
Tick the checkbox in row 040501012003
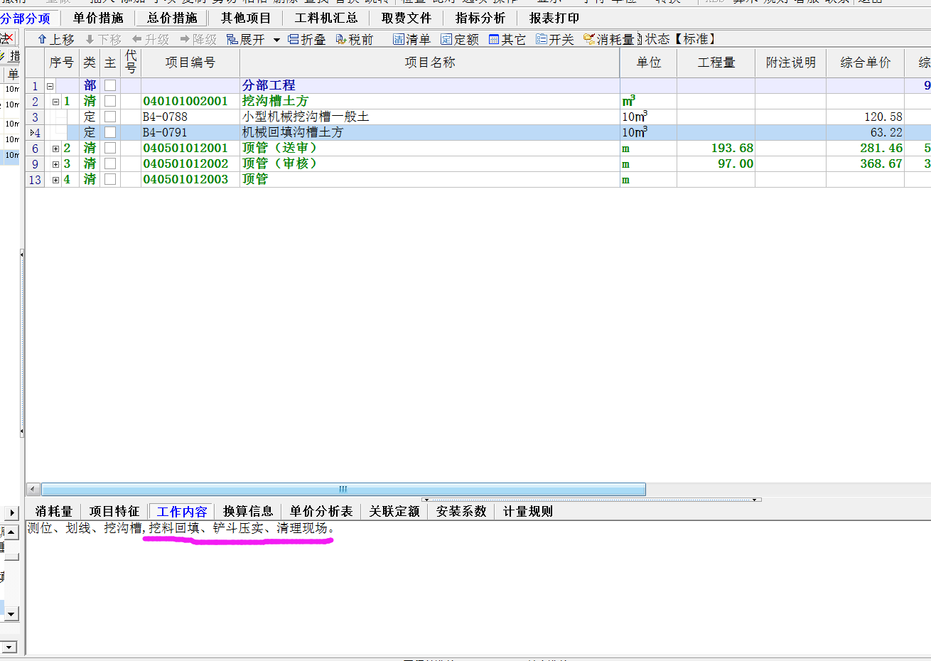point(110,179)
